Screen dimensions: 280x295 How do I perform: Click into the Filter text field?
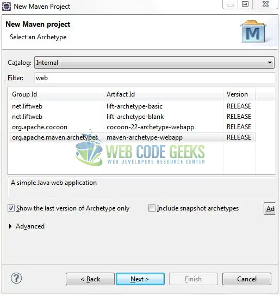tap(155, 77)
